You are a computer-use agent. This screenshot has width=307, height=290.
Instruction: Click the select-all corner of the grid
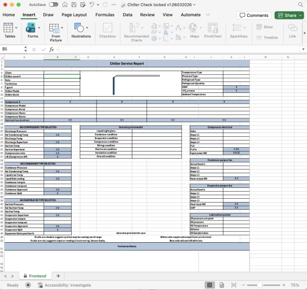click(x=2, y=57)
